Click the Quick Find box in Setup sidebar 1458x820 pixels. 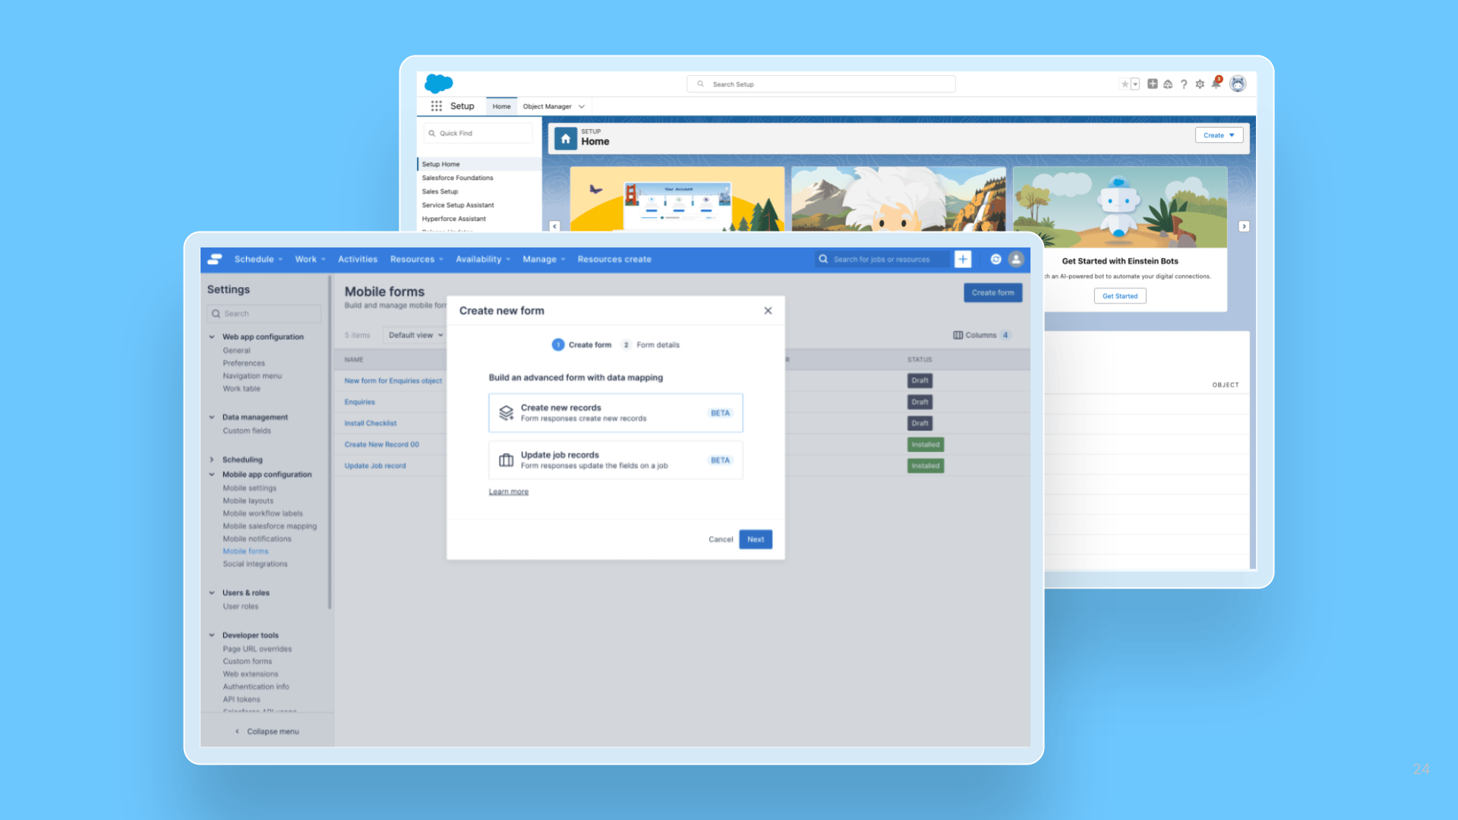[x=478, y=133]
